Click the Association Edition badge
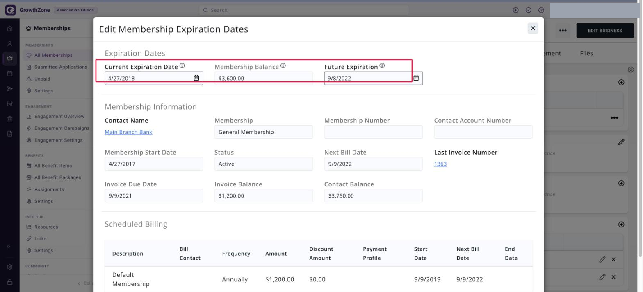 tap(75, 10)
